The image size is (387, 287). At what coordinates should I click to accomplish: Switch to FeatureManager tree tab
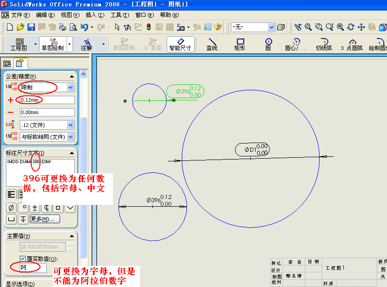point(7,64)
